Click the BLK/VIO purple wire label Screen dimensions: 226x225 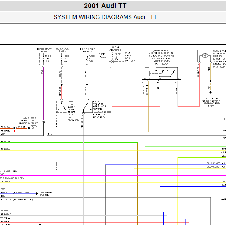(42, 73)
